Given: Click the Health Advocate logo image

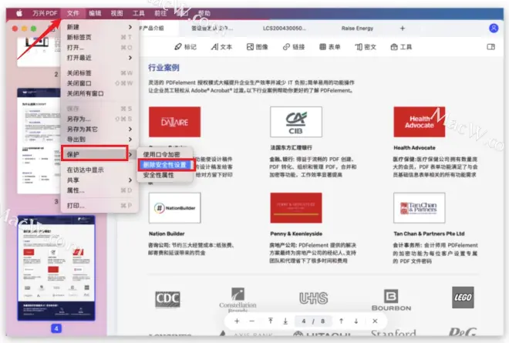Looking at the screenshot, I should [x=419, y=122].
